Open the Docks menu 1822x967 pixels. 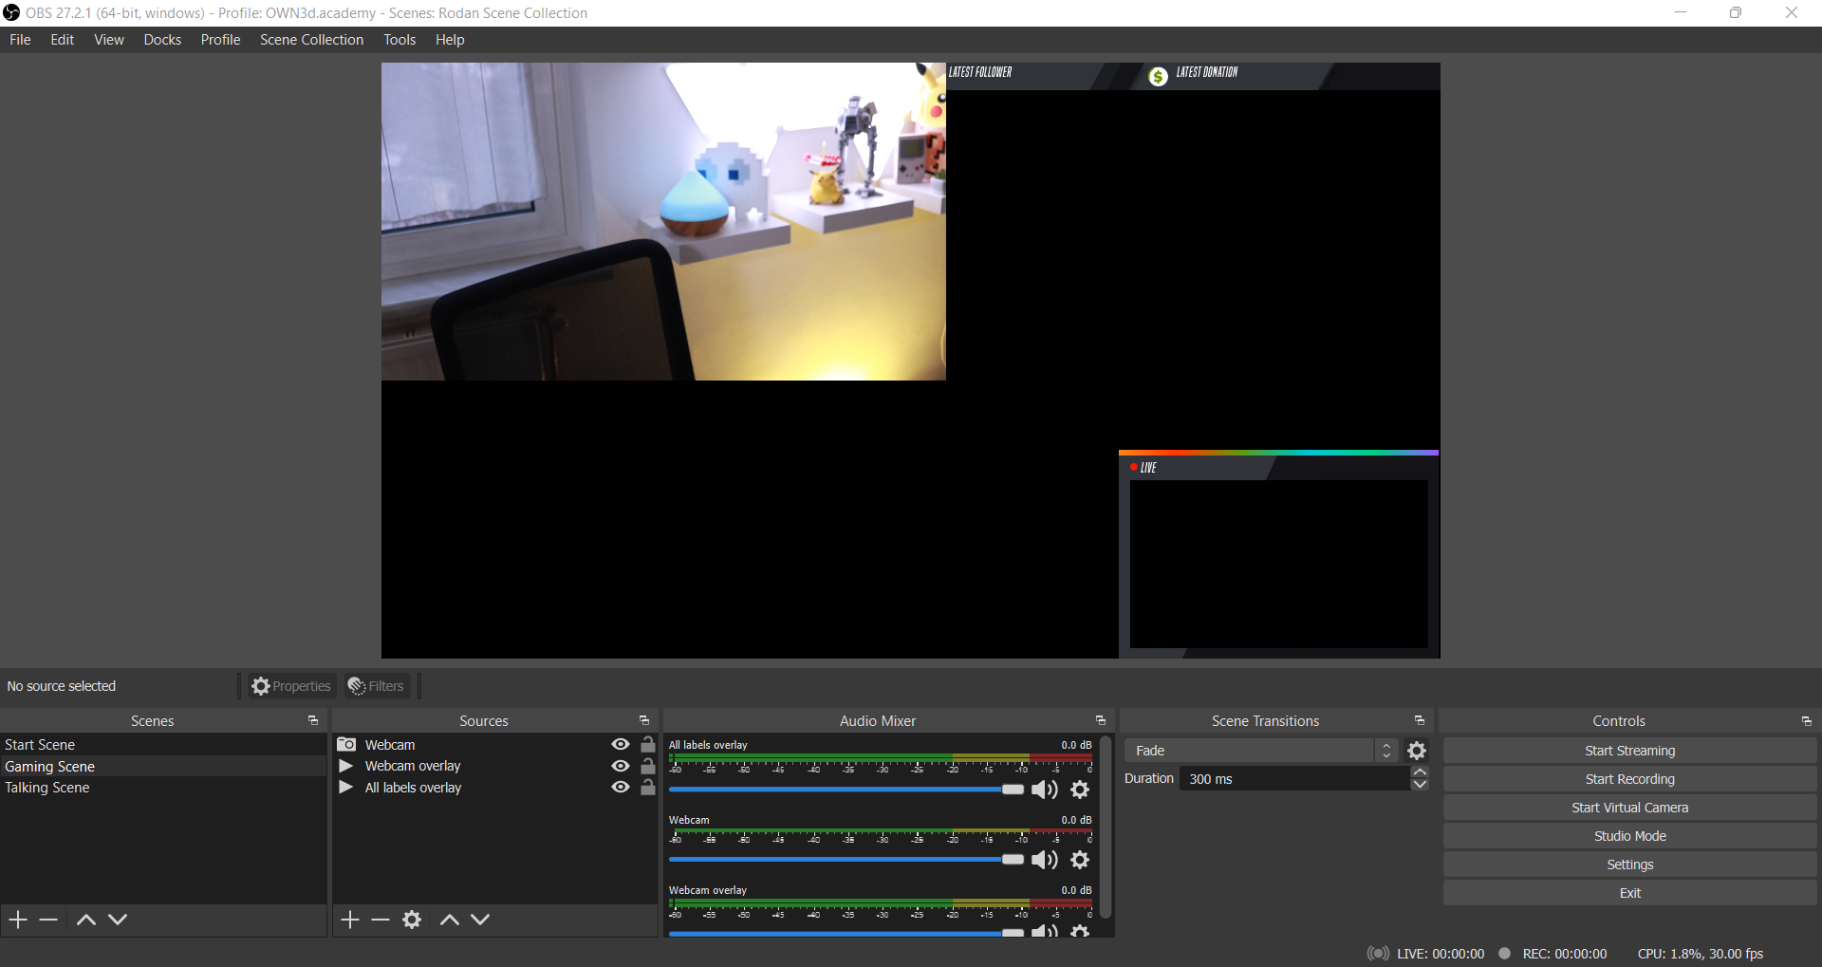(x=162, y=40)
